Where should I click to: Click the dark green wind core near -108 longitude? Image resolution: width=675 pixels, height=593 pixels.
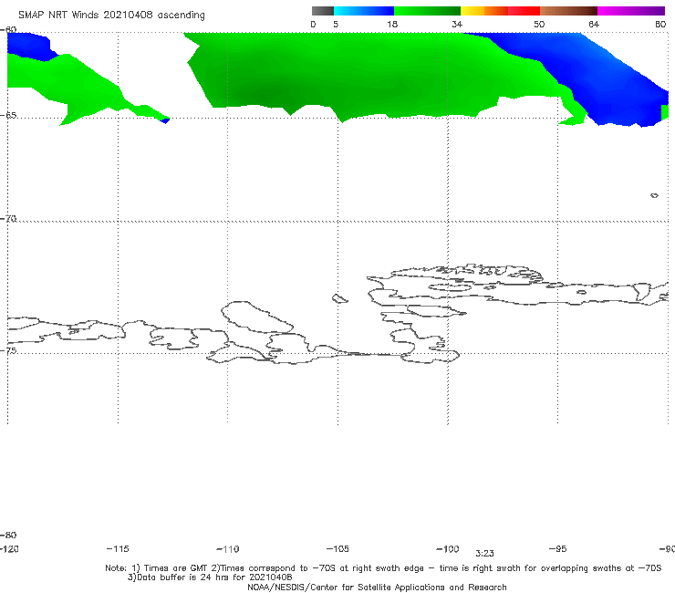tap(269, 92)
